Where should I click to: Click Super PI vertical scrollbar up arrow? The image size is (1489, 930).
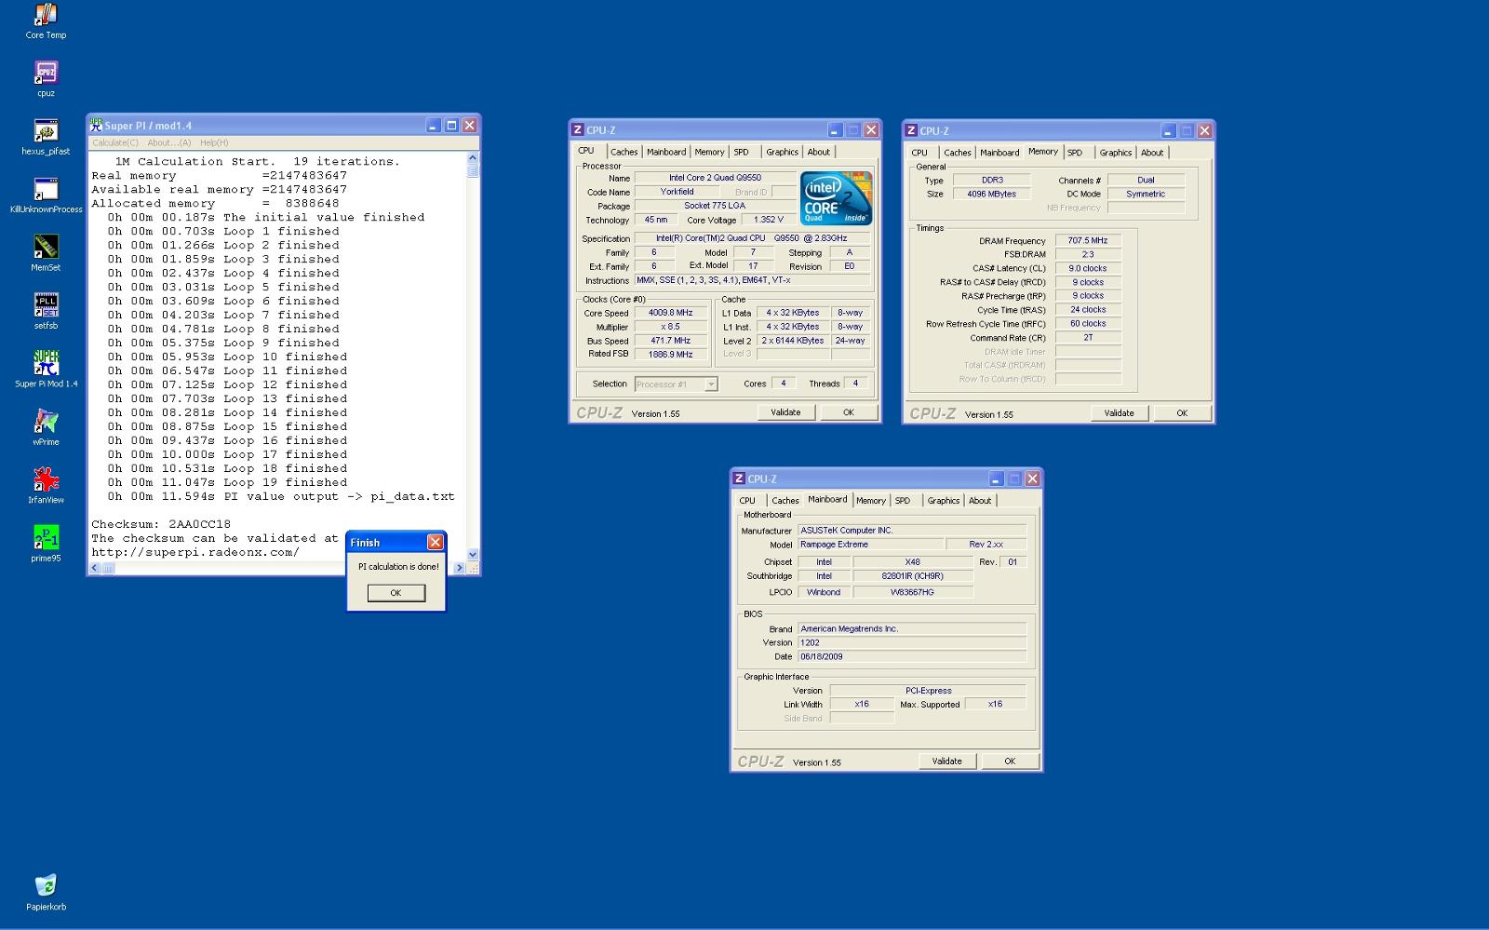[473, 157]
